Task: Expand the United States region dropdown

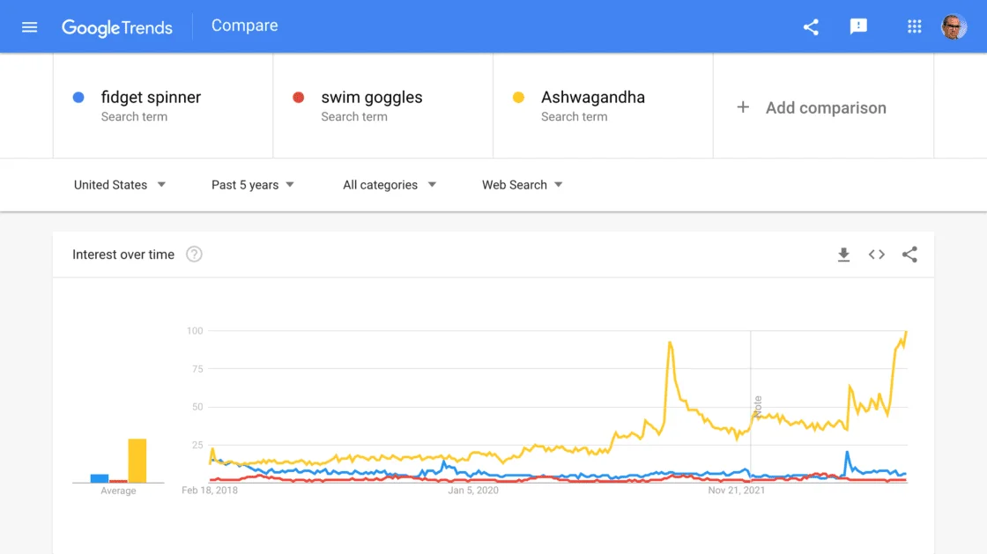Action: [120, 185]
